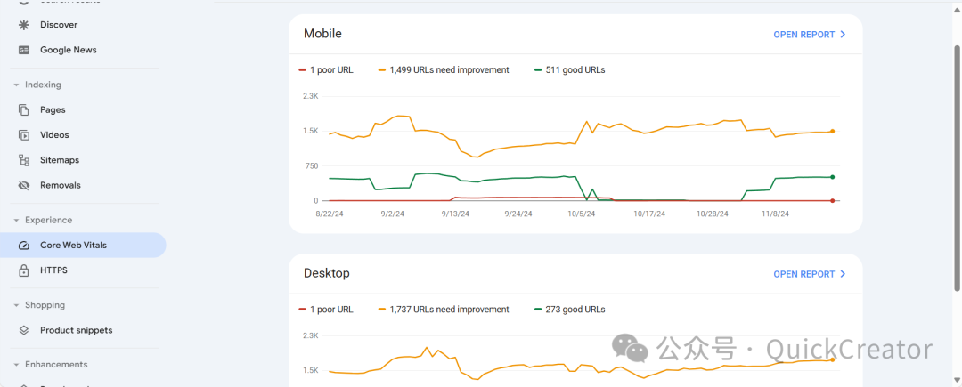Click the Discover asterisk icon

tap(24, 25)
